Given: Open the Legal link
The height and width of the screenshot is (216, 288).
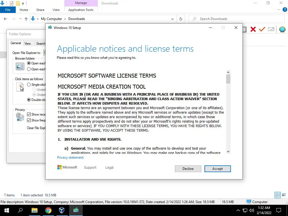Looking at the screenshot, I should (109, 168).
